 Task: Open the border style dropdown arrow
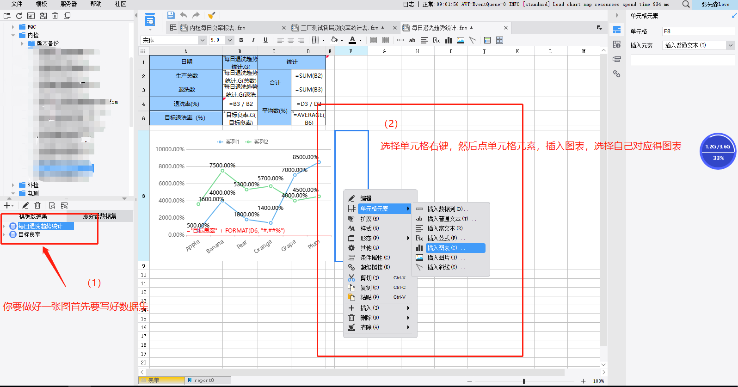tap(323, 40)
